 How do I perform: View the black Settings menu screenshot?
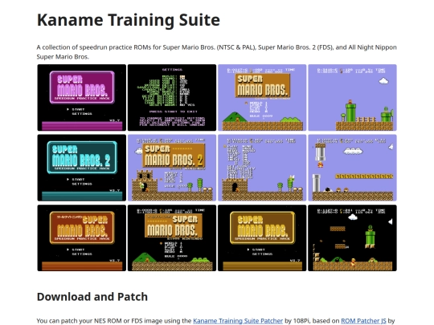(x=172, y=98)
